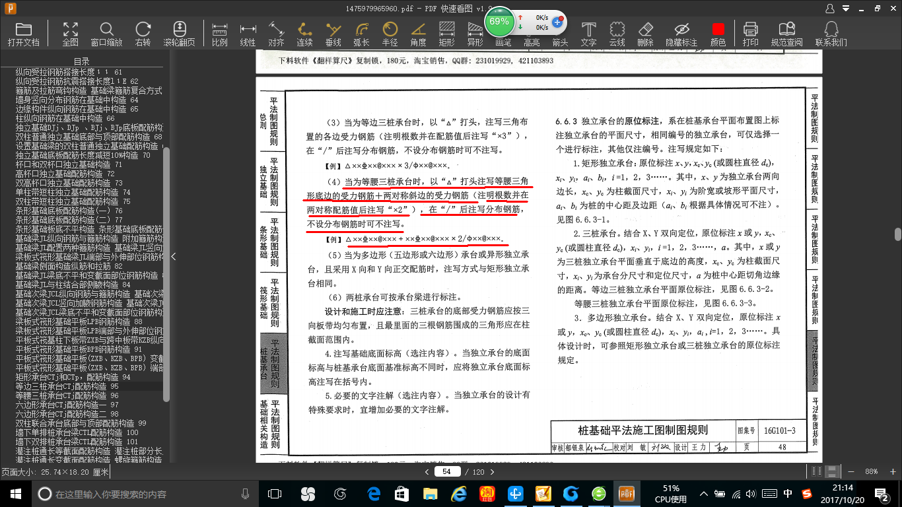The width and height of the screenshot is (902, 507).
Task: Click the 联系我们 contact us icon
Action: (831, 34)
